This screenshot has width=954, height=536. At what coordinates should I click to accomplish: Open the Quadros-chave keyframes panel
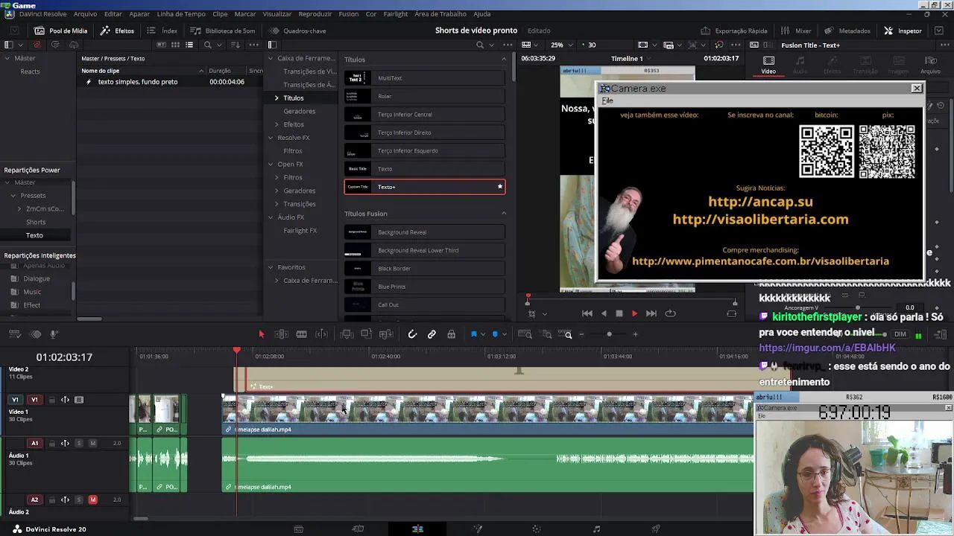297,31
